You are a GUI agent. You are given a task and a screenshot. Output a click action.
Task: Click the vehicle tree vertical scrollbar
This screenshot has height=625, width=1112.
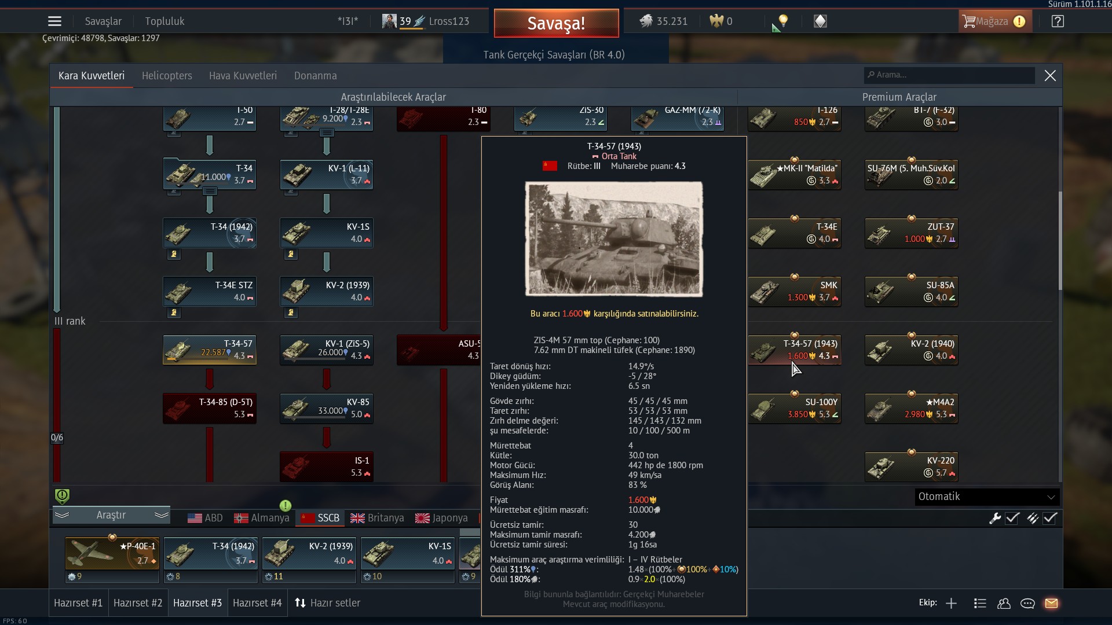coord(1060,240)
